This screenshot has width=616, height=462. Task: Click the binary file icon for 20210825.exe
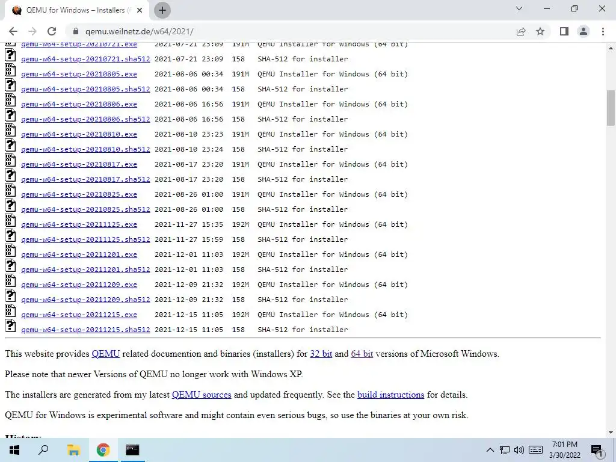(10, 190)
